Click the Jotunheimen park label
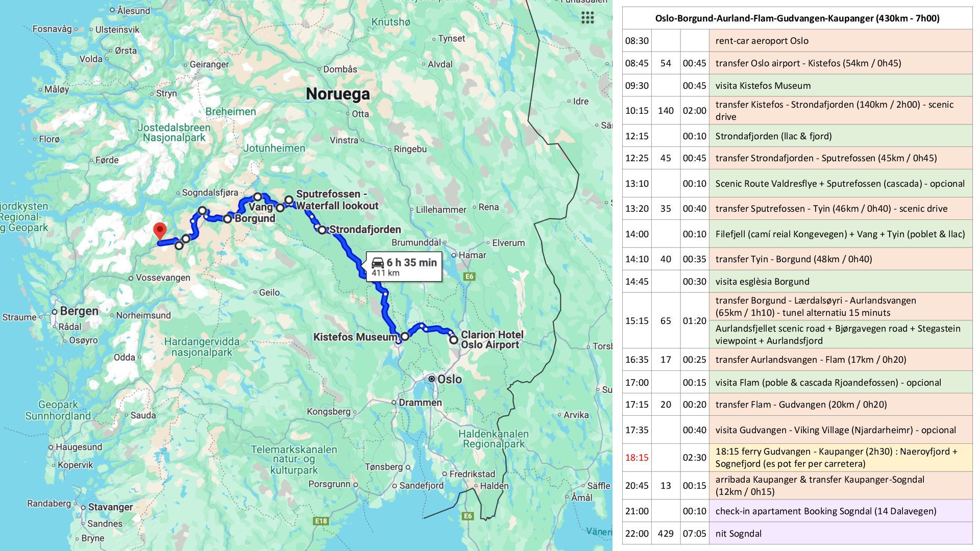 274,148
